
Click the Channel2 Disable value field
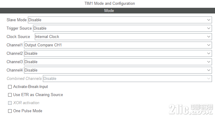tap(118, 53)
